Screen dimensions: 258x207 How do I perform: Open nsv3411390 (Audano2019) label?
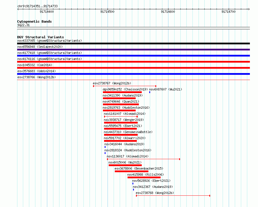[123, 95]
